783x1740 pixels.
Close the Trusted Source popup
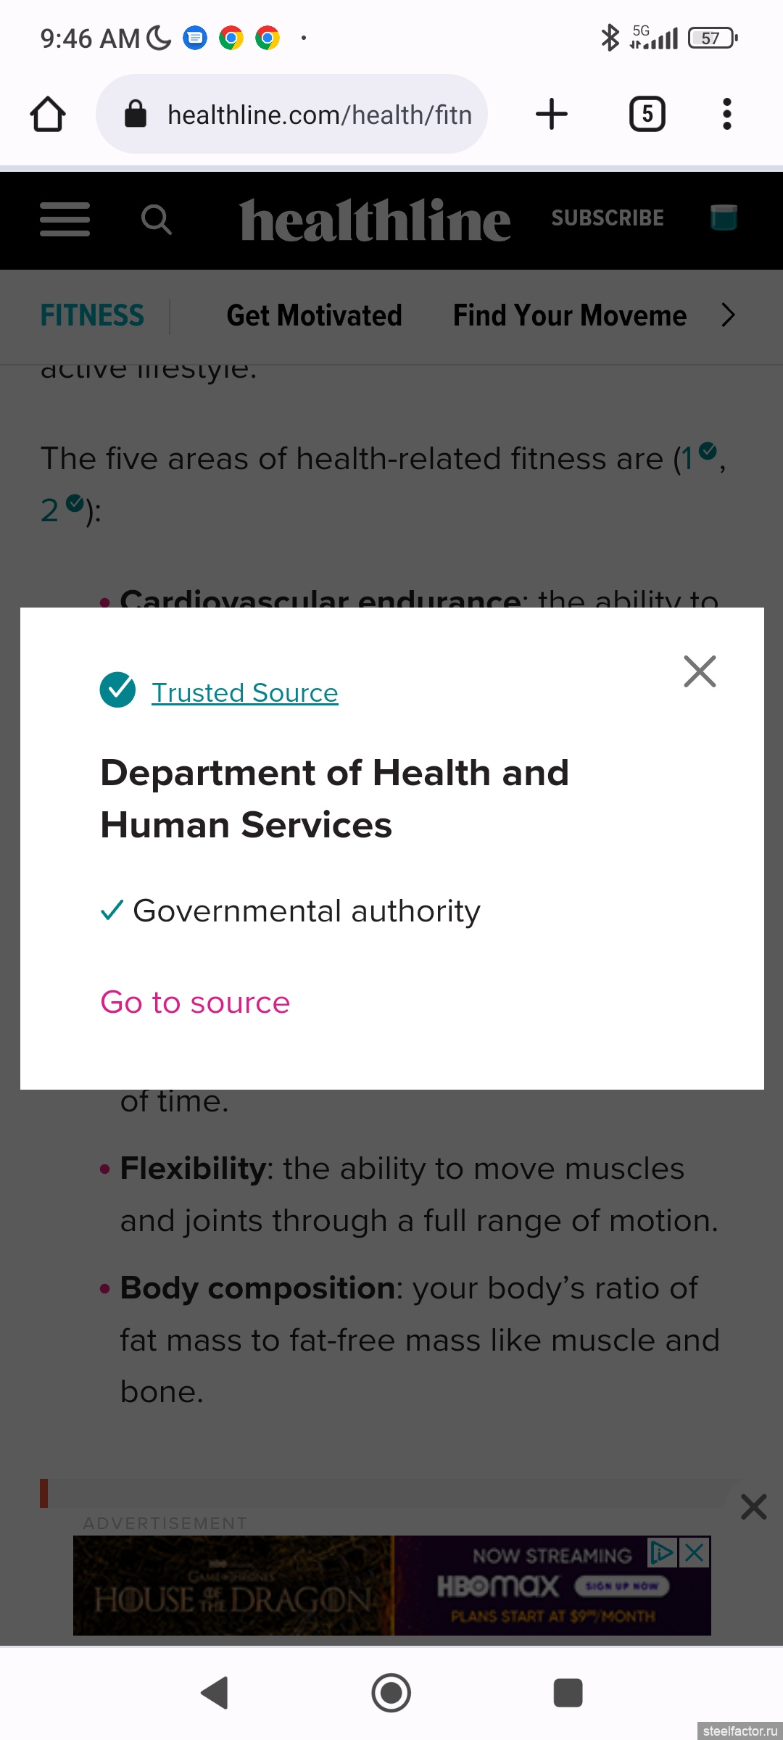700,671
